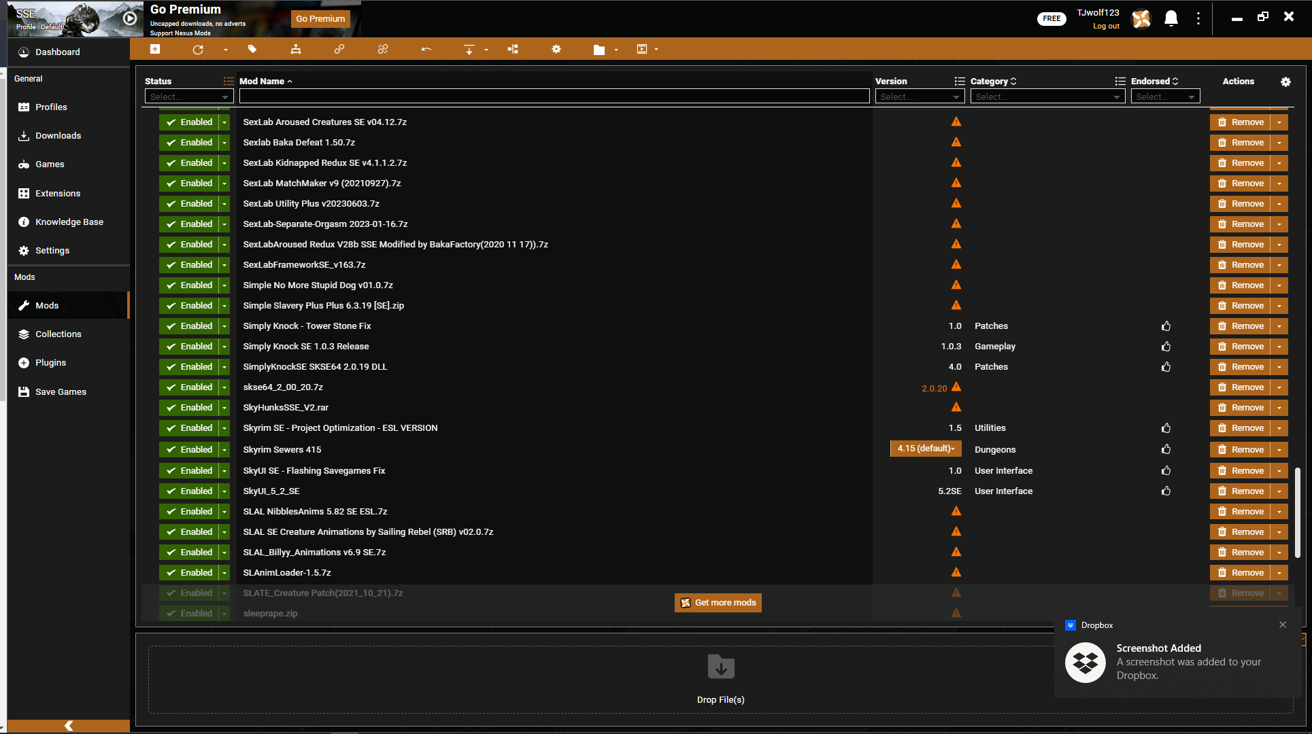
Task: Open the toolbar settings gear
Action: (x=556, y=49)
